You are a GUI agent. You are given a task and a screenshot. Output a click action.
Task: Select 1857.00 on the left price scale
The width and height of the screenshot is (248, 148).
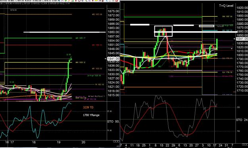click(113, 36)
